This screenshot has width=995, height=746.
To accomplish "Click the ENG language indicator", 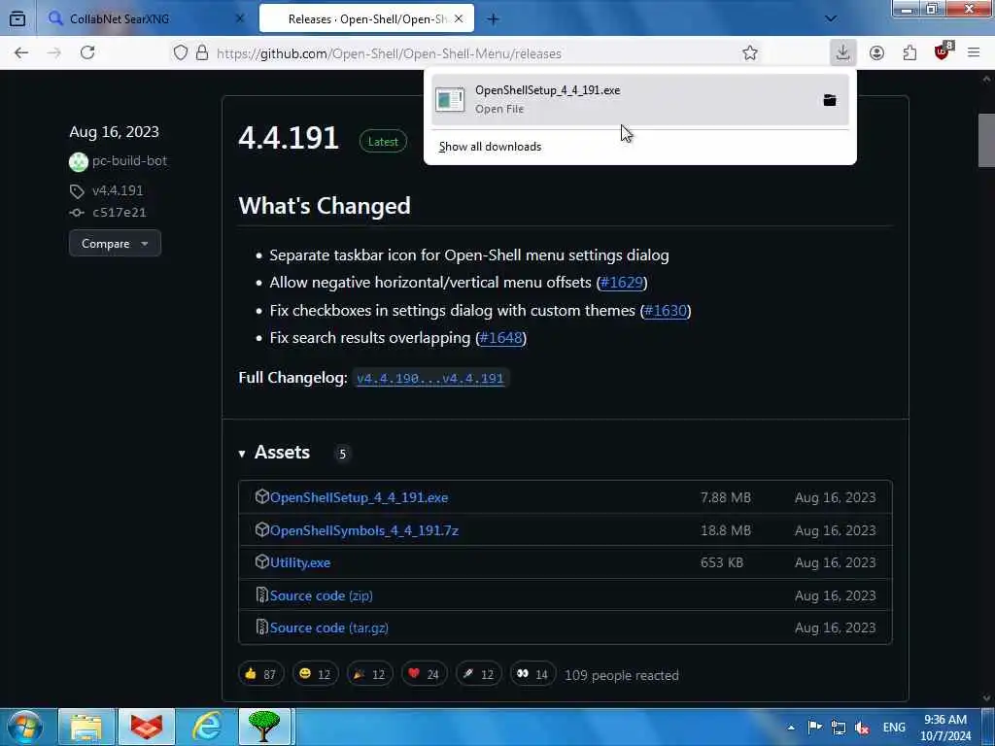I will click(894, 728).
